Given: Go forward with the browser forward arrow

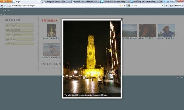Looking at the screenshot, I should click(x=5, y=5).
